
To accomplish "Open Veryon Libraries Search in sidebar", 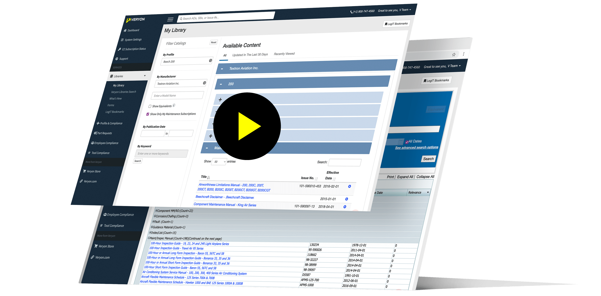I will point(123,92).
